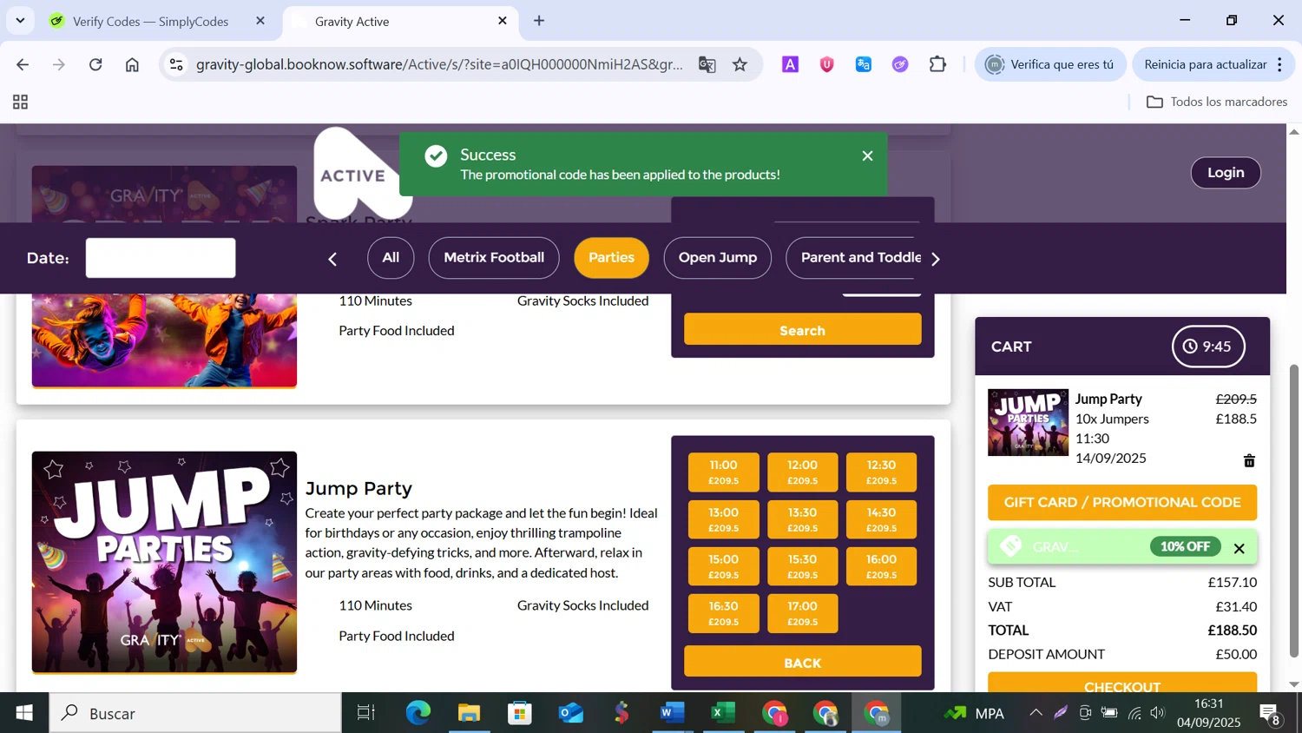Image resolution: width=1302 pixels, height=733 pixels.
Task: Close the Verify Codes tab
Action: click(x=260, y=21)
